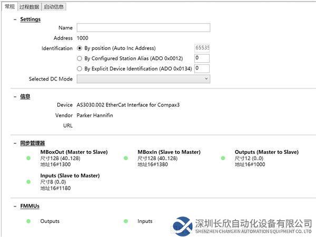Open the 启动信息 tab
This screenshot has height=237, width=316.
[x=54, y=6]
